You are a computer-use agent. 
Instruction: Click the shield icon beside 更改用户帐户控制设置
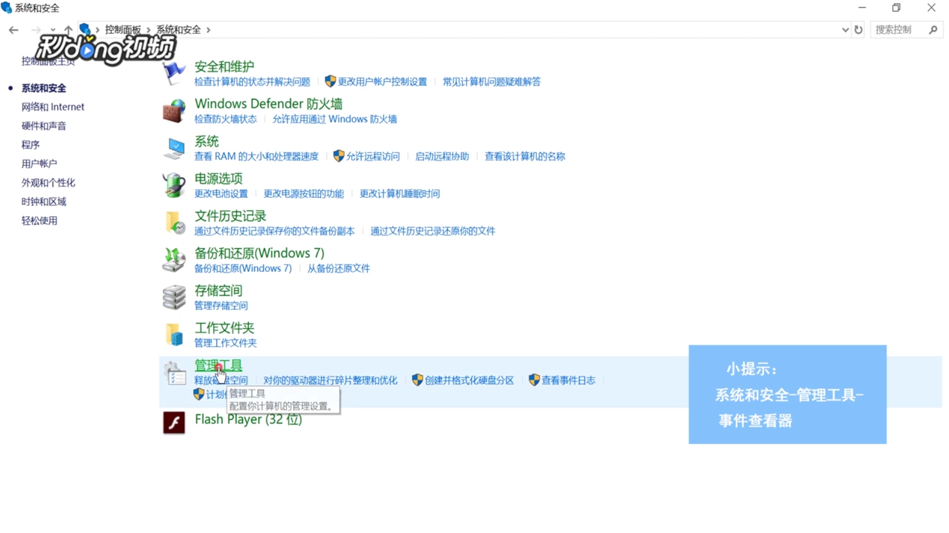(x=330, y=81)
